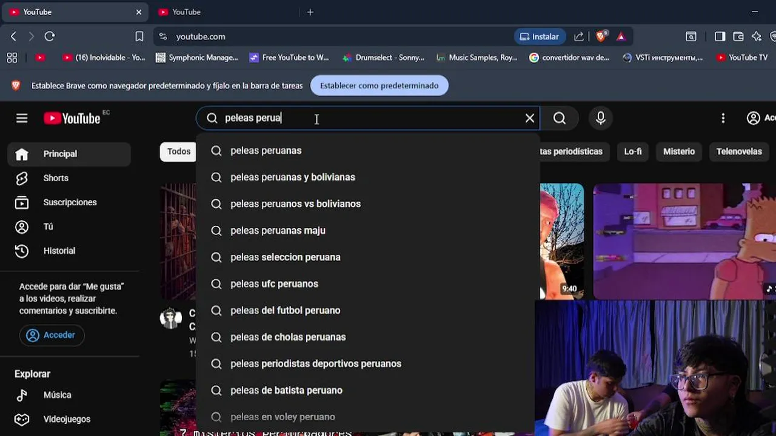Viewport: 776px width, 436px height.
Task: Switch to the second YouTube tab
Action: coord(224,12)
